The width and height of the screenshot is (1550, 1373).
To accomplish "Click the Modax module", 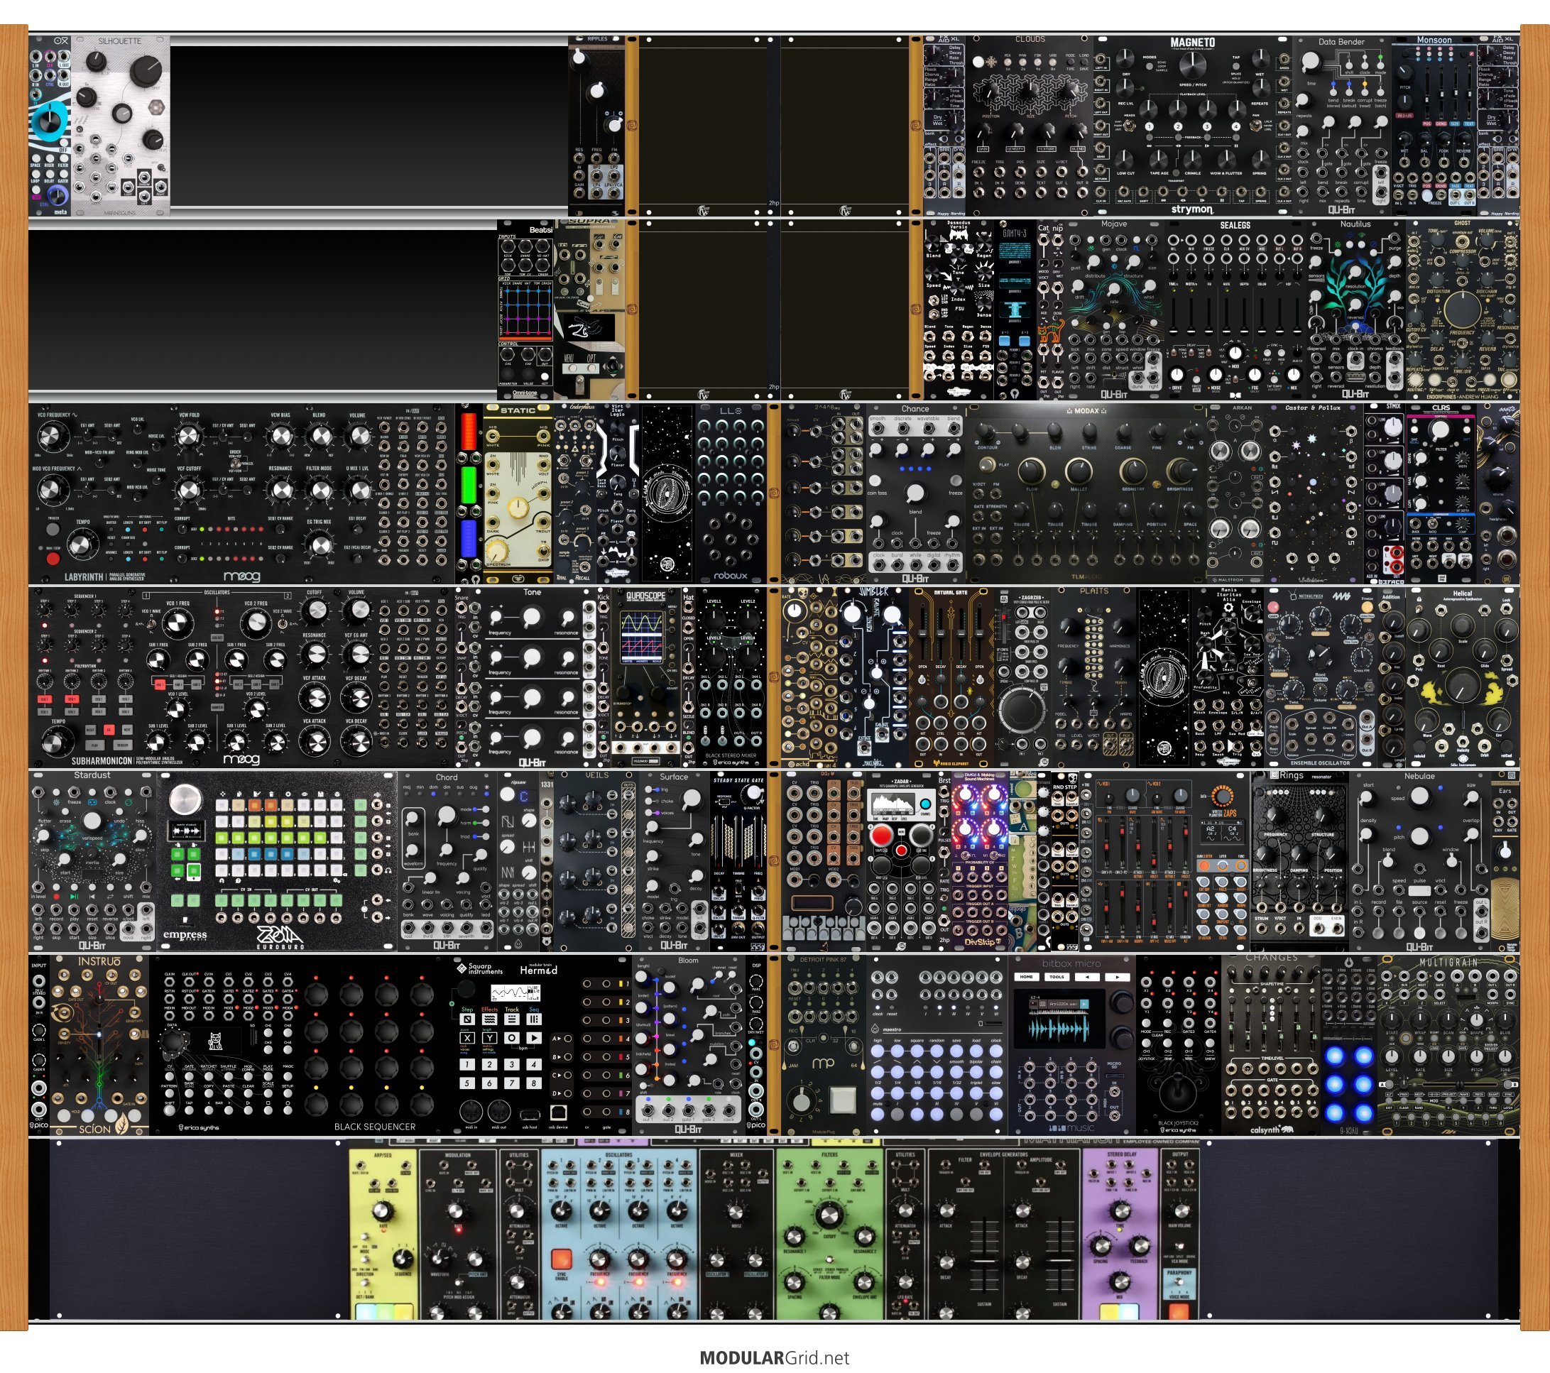I will click(x=1085, y=493).
